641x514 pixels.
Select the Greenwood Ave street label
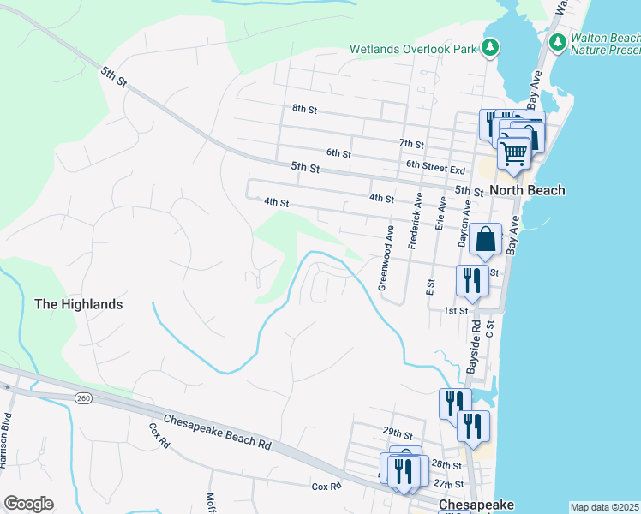(386, 258)
